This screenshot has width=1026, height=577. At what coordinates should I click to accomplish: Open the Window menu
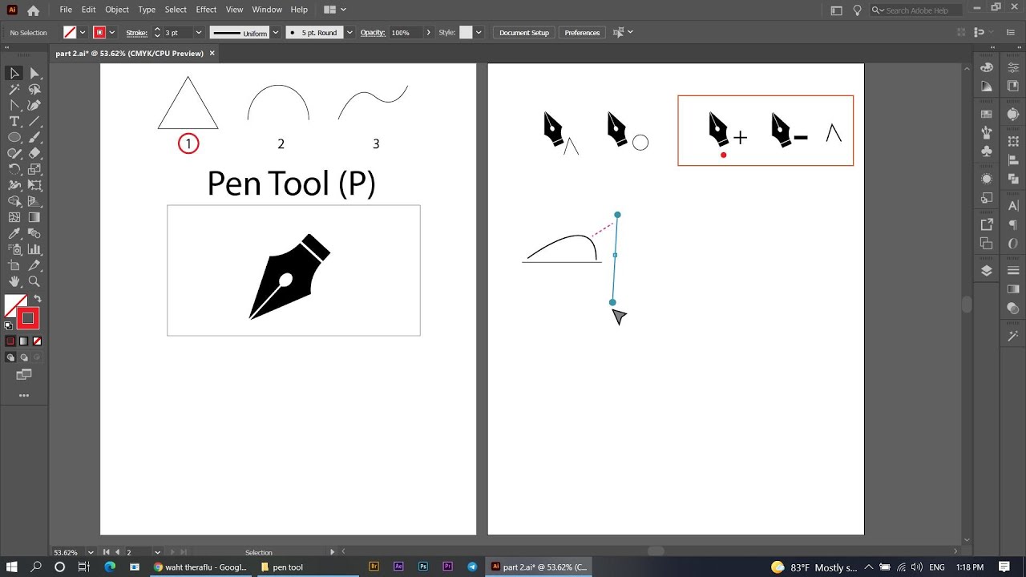[x=267, y=10]
